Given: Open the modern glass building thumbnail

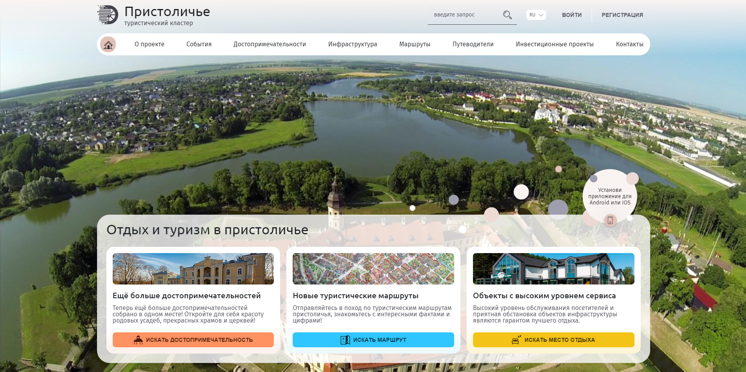Looking at the screenshot, I should pyautogui.click(x=554, y=269).
